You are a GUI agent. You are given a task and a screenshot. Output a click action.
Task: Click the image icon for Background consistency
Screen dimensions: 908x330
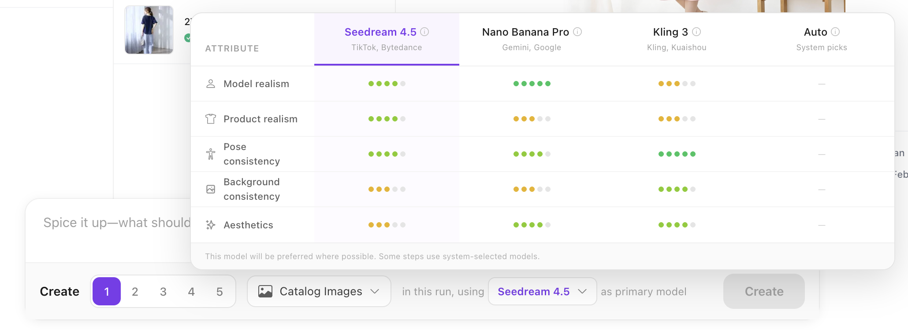tap(211, 189)
